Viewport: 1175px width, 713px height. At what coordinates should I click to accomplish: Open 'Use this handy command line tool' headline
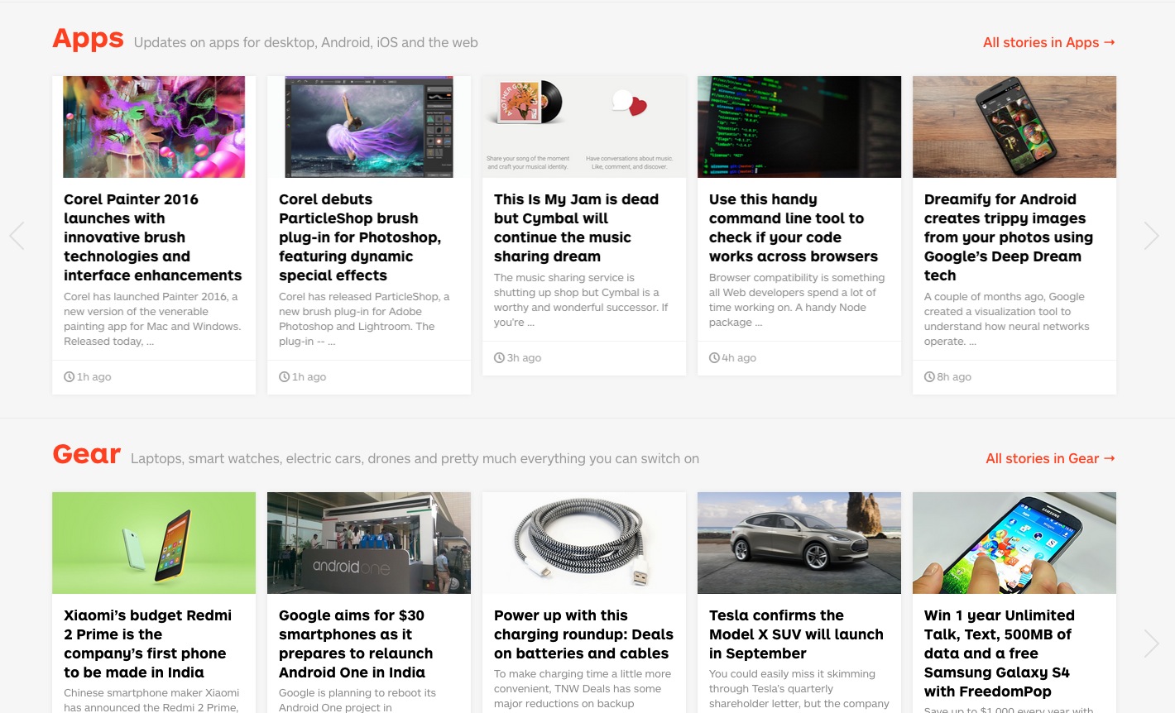point(793,228)
